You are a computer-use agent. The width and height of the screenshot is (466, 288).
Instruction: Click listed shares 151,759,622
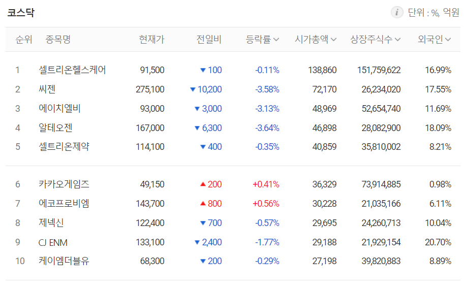(x=379, y=70)
